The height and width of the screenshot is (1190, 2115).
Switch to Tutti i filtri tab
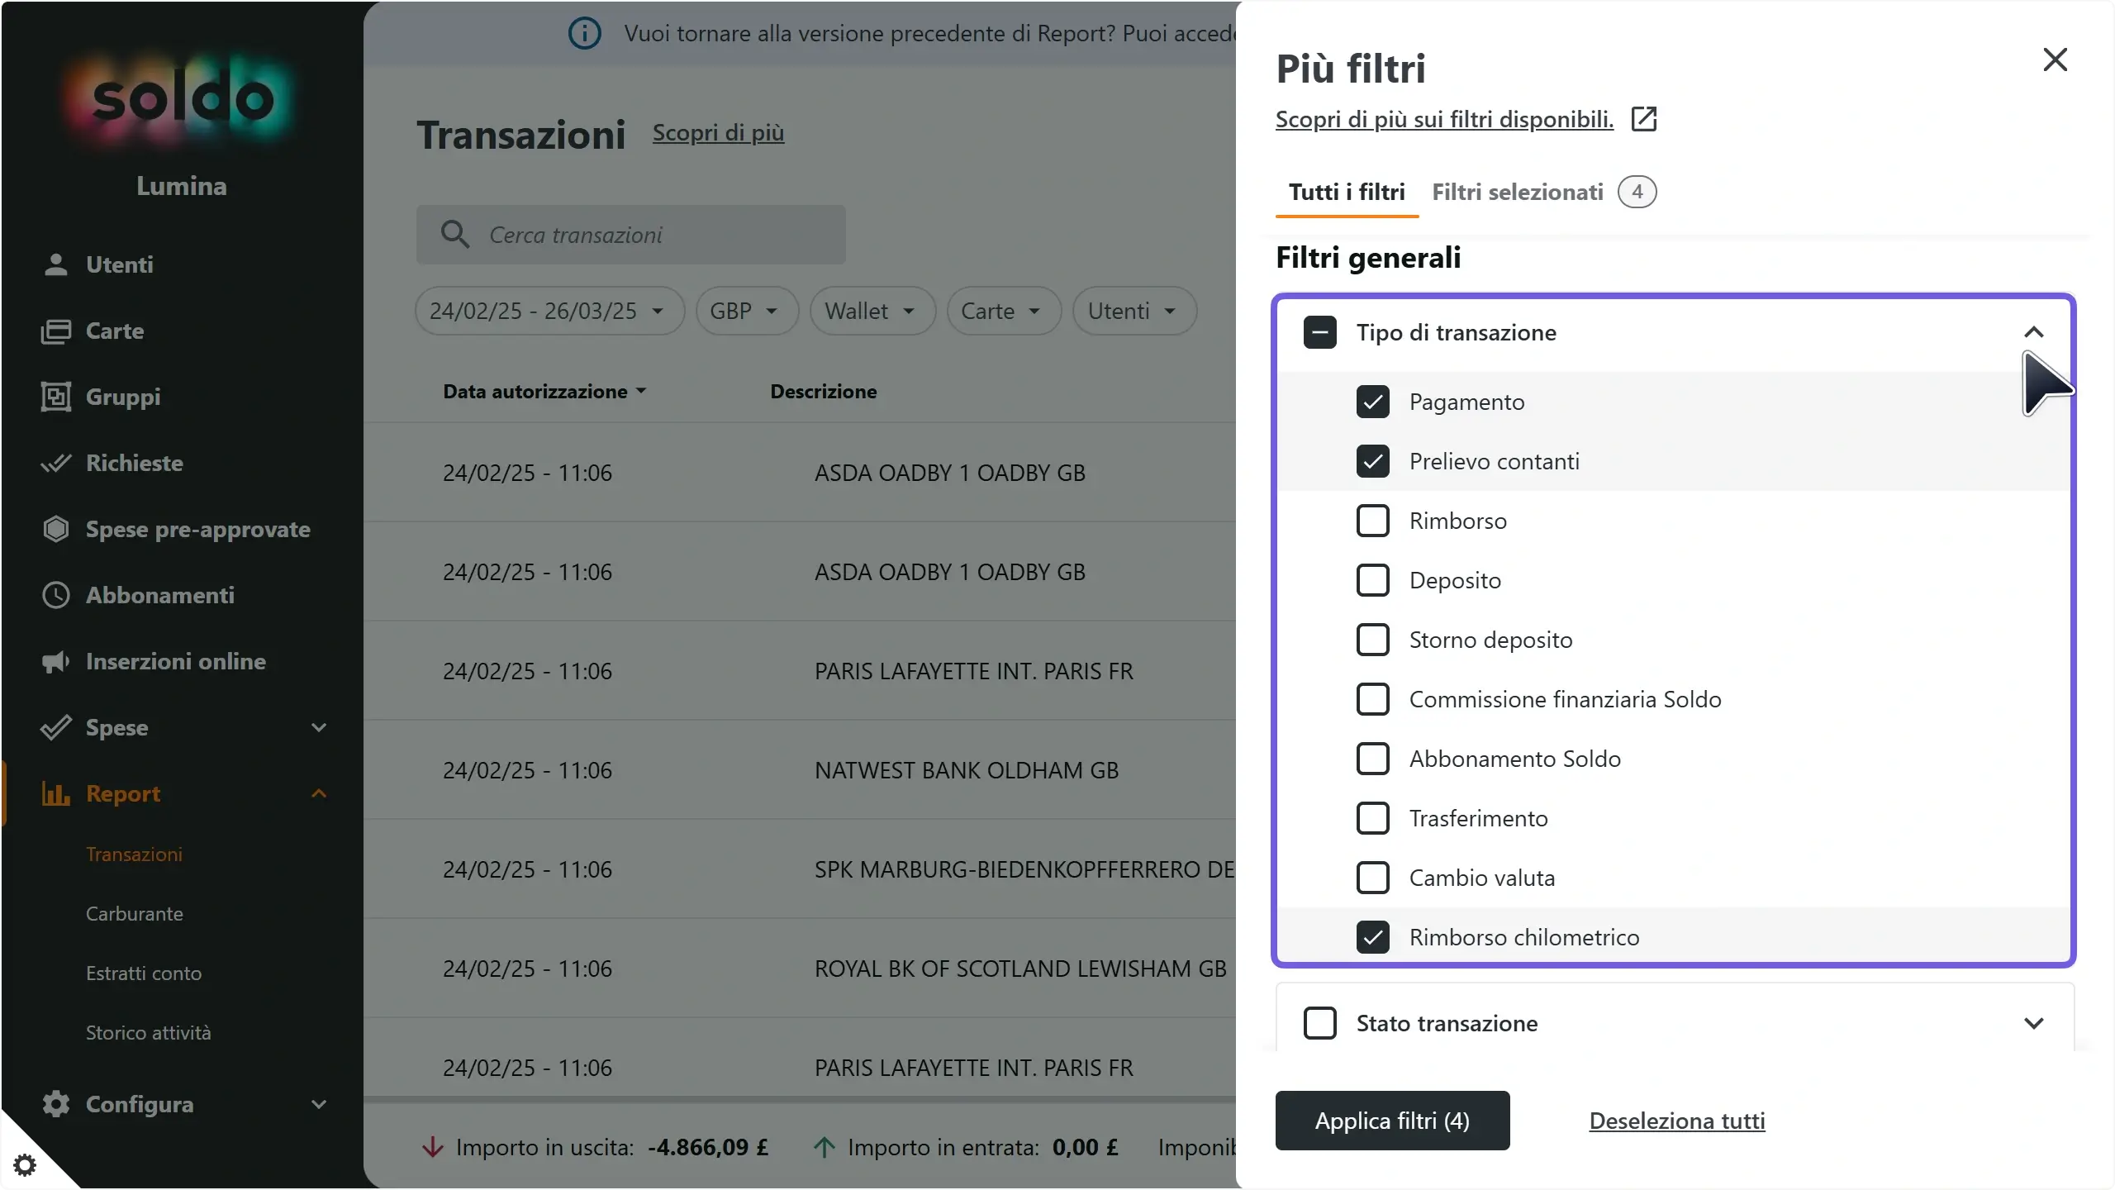pos(1347,193)
